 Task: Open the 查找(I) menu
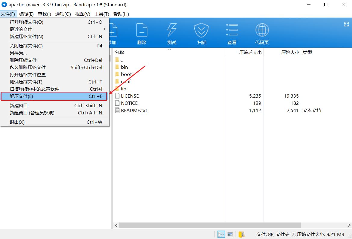pyautogui.click(x=45, y=14)
